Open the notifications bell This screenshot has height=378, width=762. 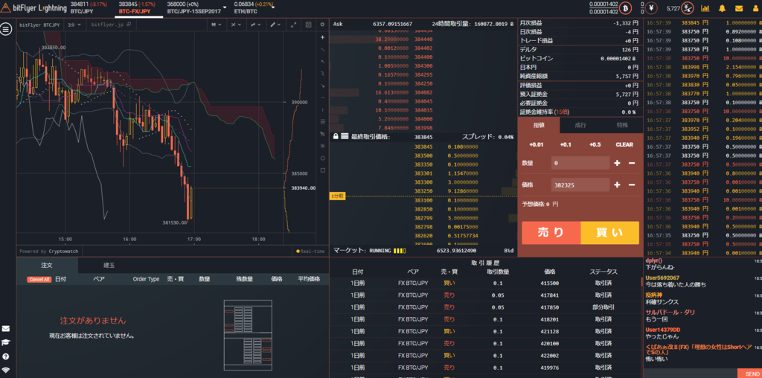pyautogui.click(x=722, y=8)
